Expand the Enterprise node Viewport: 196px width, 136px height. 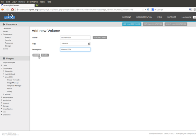(x=2, y=115)
